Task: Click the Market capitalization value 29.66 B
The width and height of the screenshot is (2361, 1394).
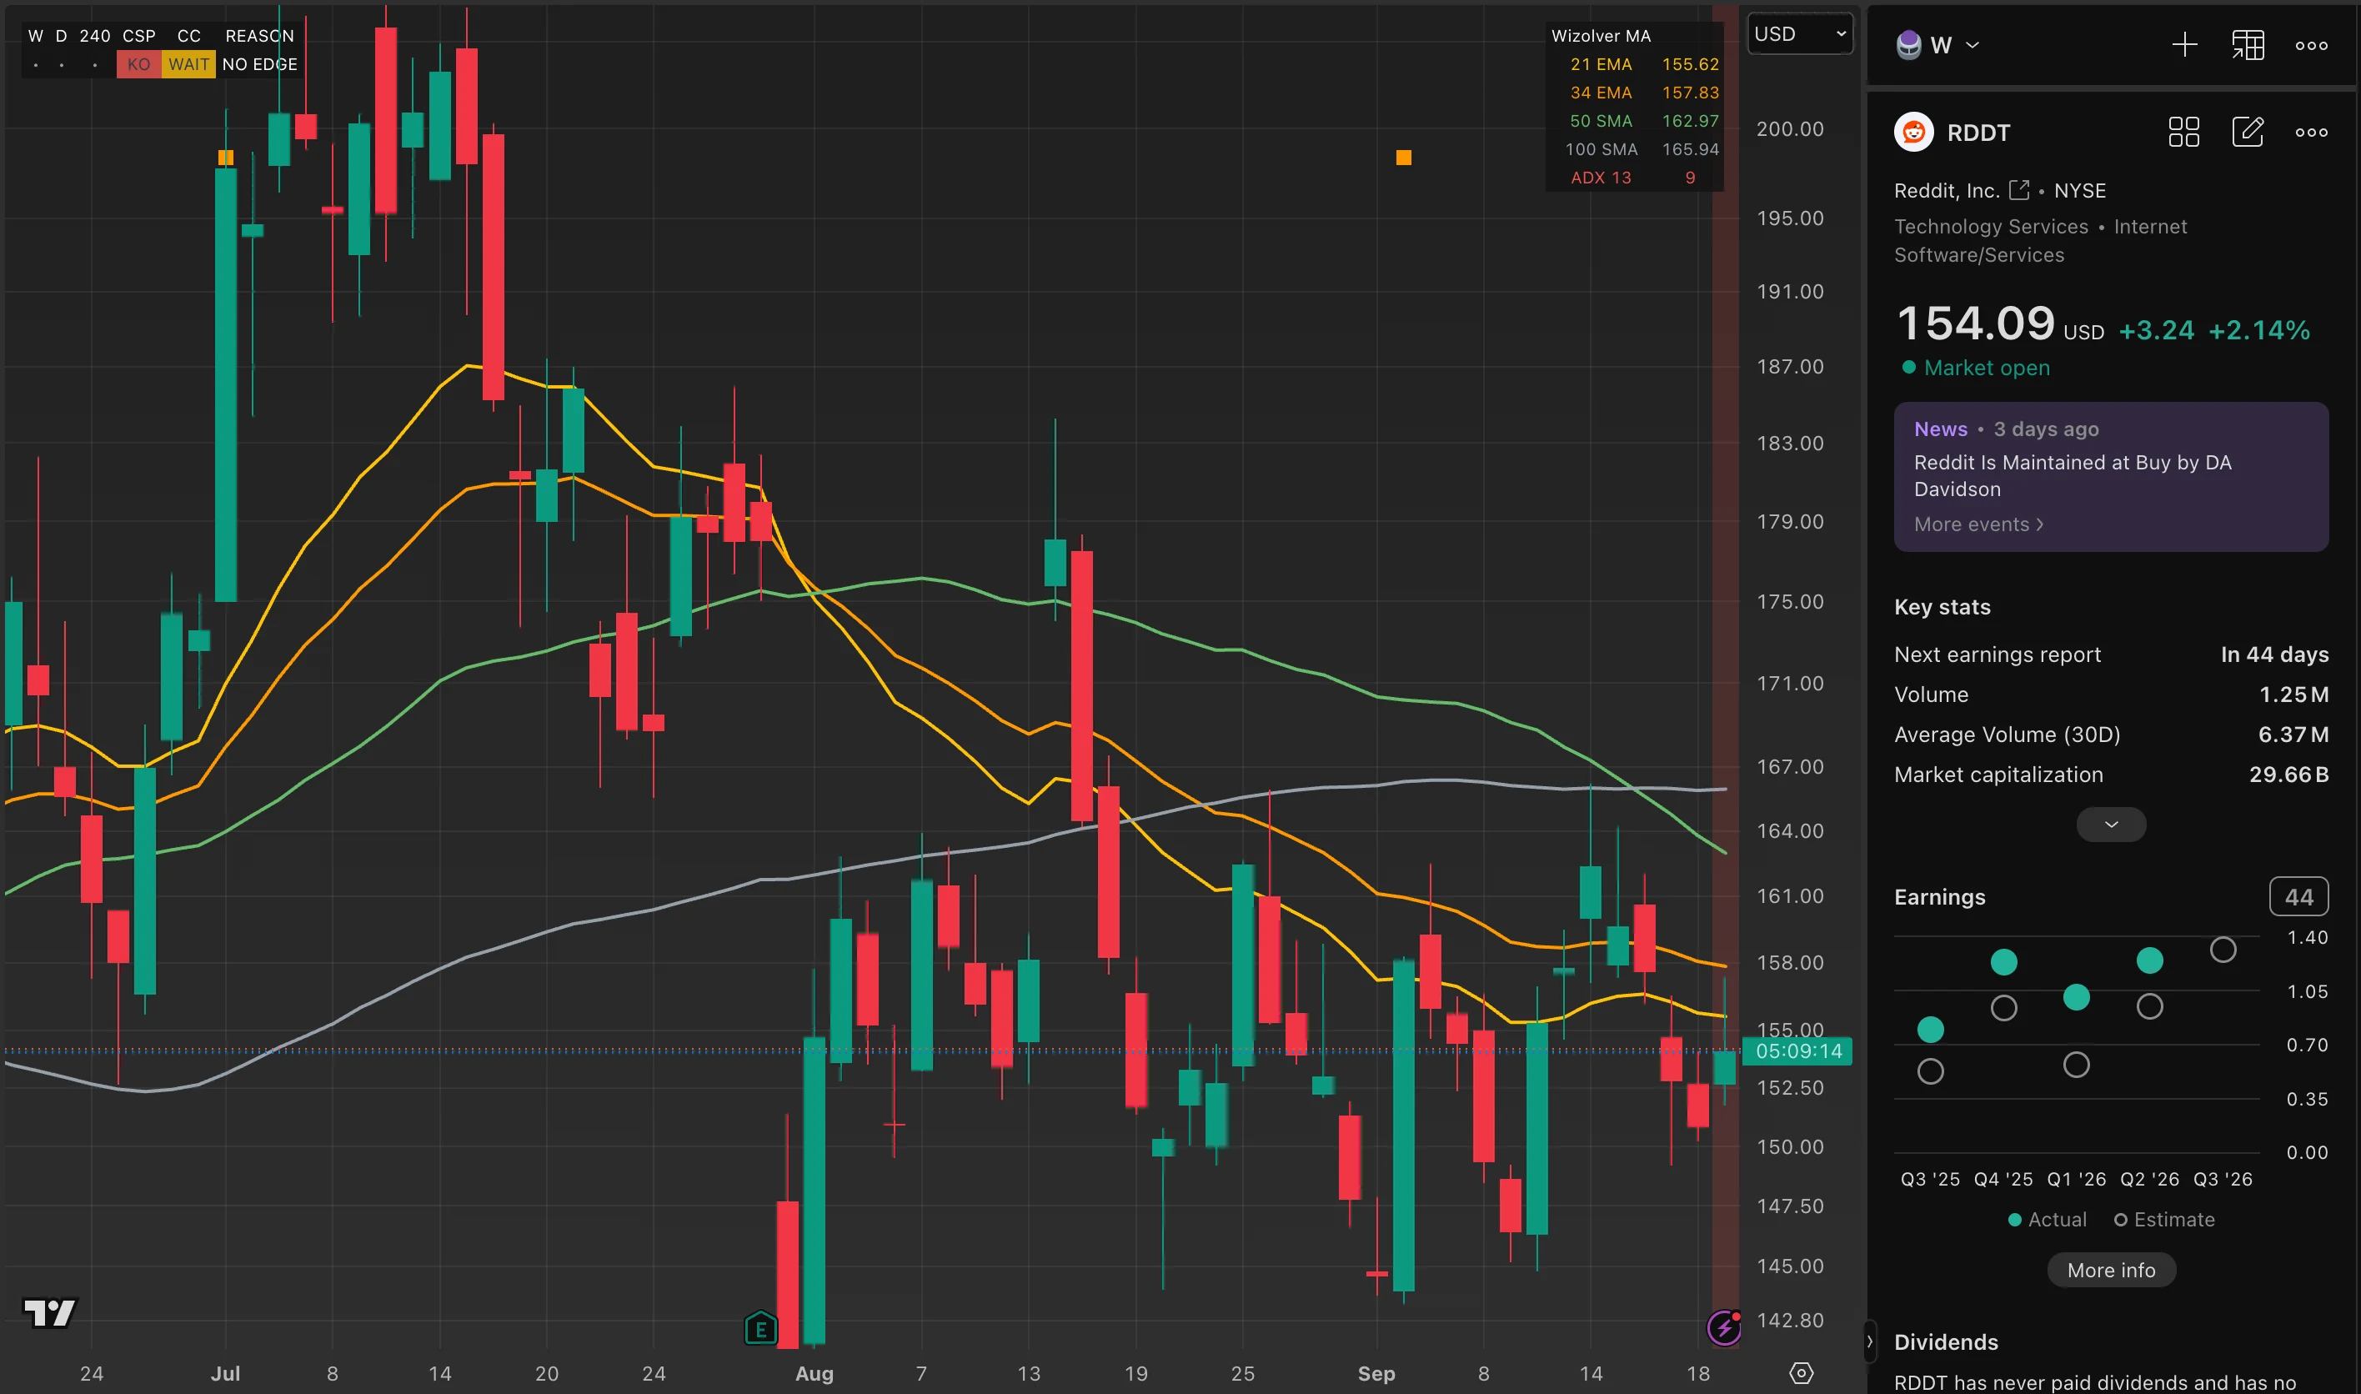Action: click(x=2288, y=774)
